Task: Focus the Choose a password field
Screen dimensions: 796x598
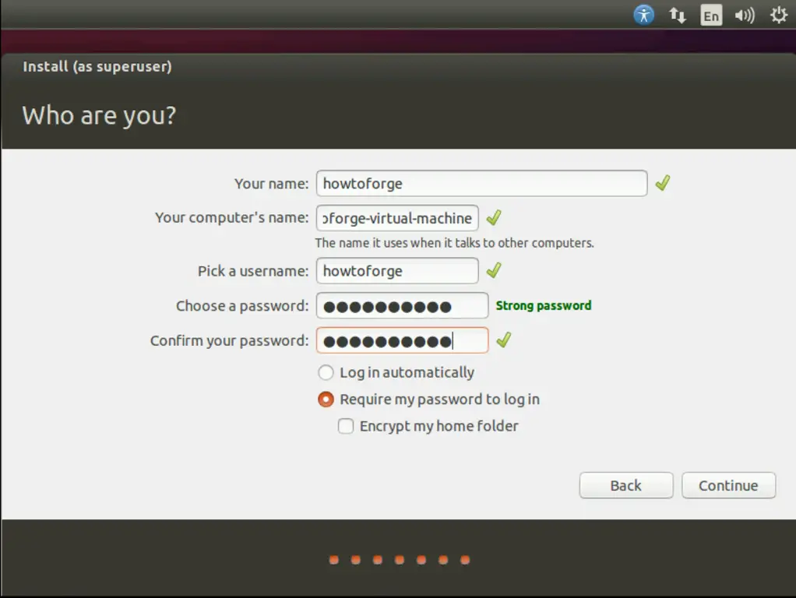Action: [x=402, y=305]
